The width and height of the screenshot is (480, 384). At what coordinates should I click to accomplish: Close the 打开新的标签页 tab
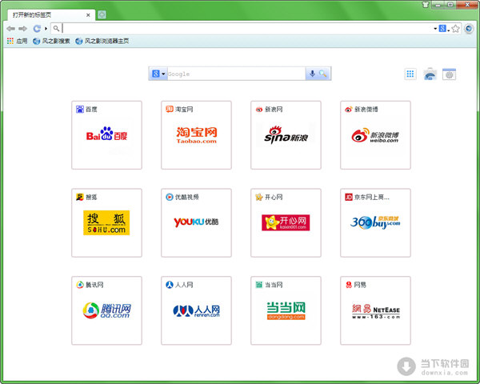88,14
